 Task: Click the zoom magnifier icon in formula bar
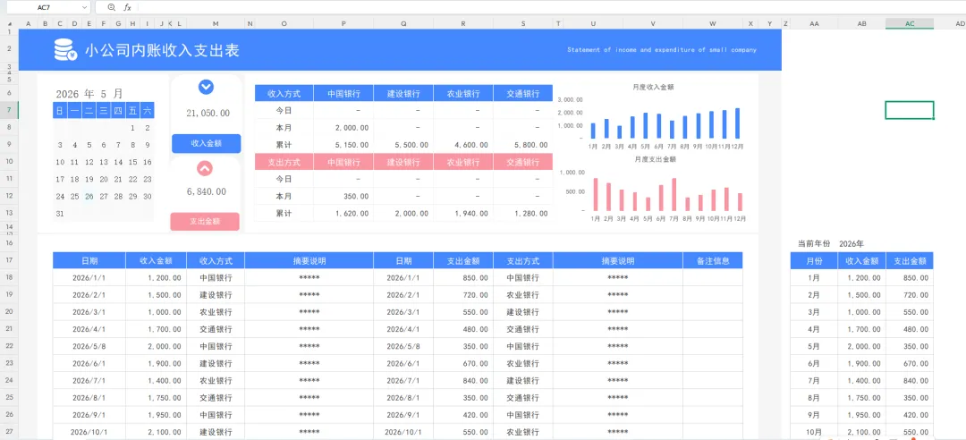point(112,7)
